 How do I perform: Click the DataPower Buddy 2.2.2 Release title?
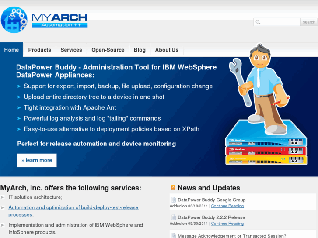(211, 217)
